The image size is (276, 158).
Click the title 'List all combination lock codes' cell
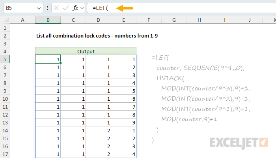[x=97, y=36]
